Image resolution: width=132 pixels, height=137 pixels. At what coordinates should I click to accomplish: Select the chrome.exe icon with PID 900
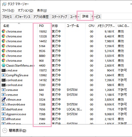4,61
